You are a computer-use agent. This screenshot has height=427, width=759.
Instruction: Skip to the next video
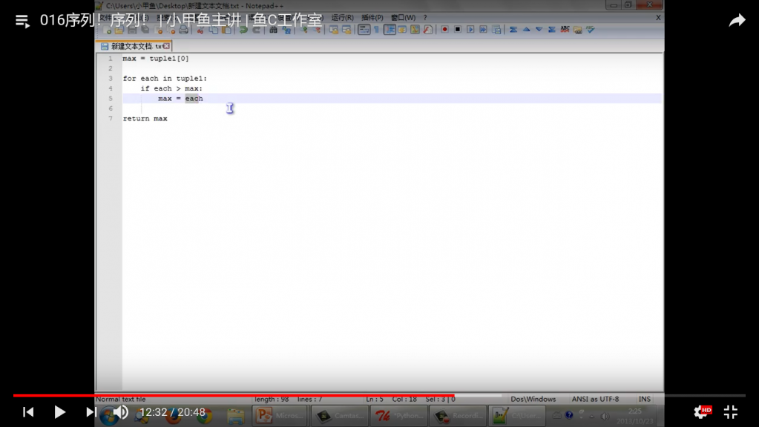coord(91,412)
